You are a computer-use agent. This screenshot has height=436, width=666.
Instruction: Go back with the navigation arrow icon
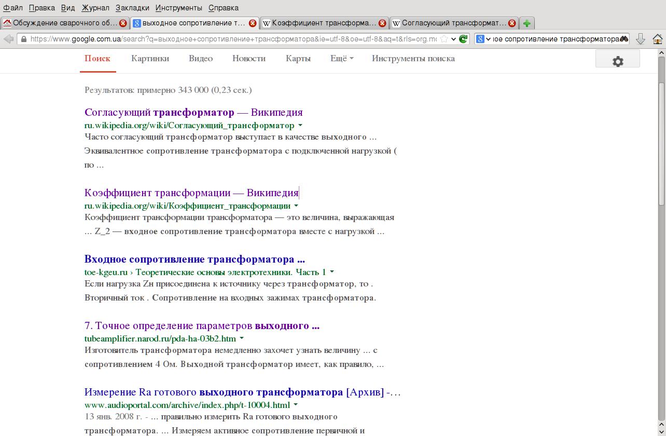(8, 39)
